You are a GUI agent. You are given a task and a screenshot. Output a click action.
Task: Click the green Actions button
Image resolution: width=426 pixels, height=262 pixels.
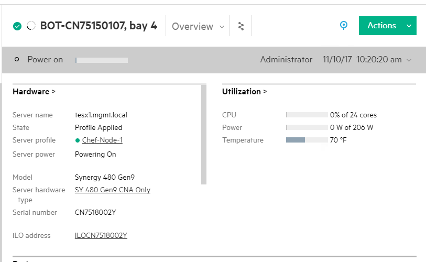(x=381, y=26)
